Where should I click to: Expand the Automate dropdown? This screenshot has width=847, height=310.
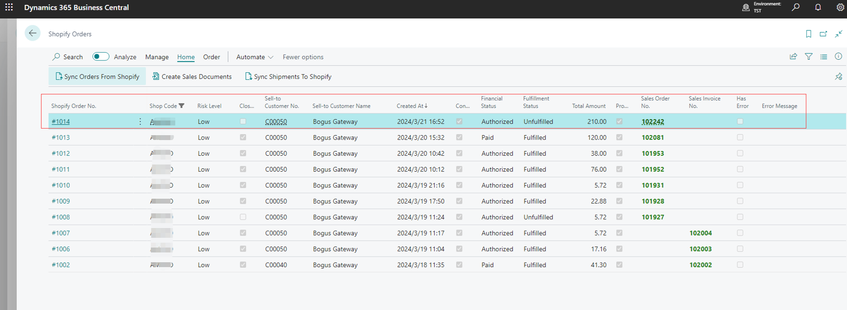pos(255,57)
